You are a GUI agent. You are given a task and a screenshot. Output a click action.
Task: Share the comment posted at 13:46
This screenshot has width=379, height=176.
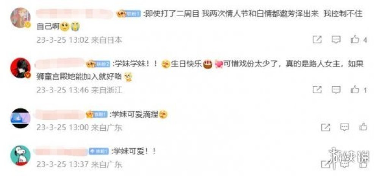(317, 90)
